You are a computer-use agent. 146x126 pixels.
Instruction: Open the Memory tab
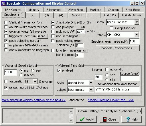point(34,10)
